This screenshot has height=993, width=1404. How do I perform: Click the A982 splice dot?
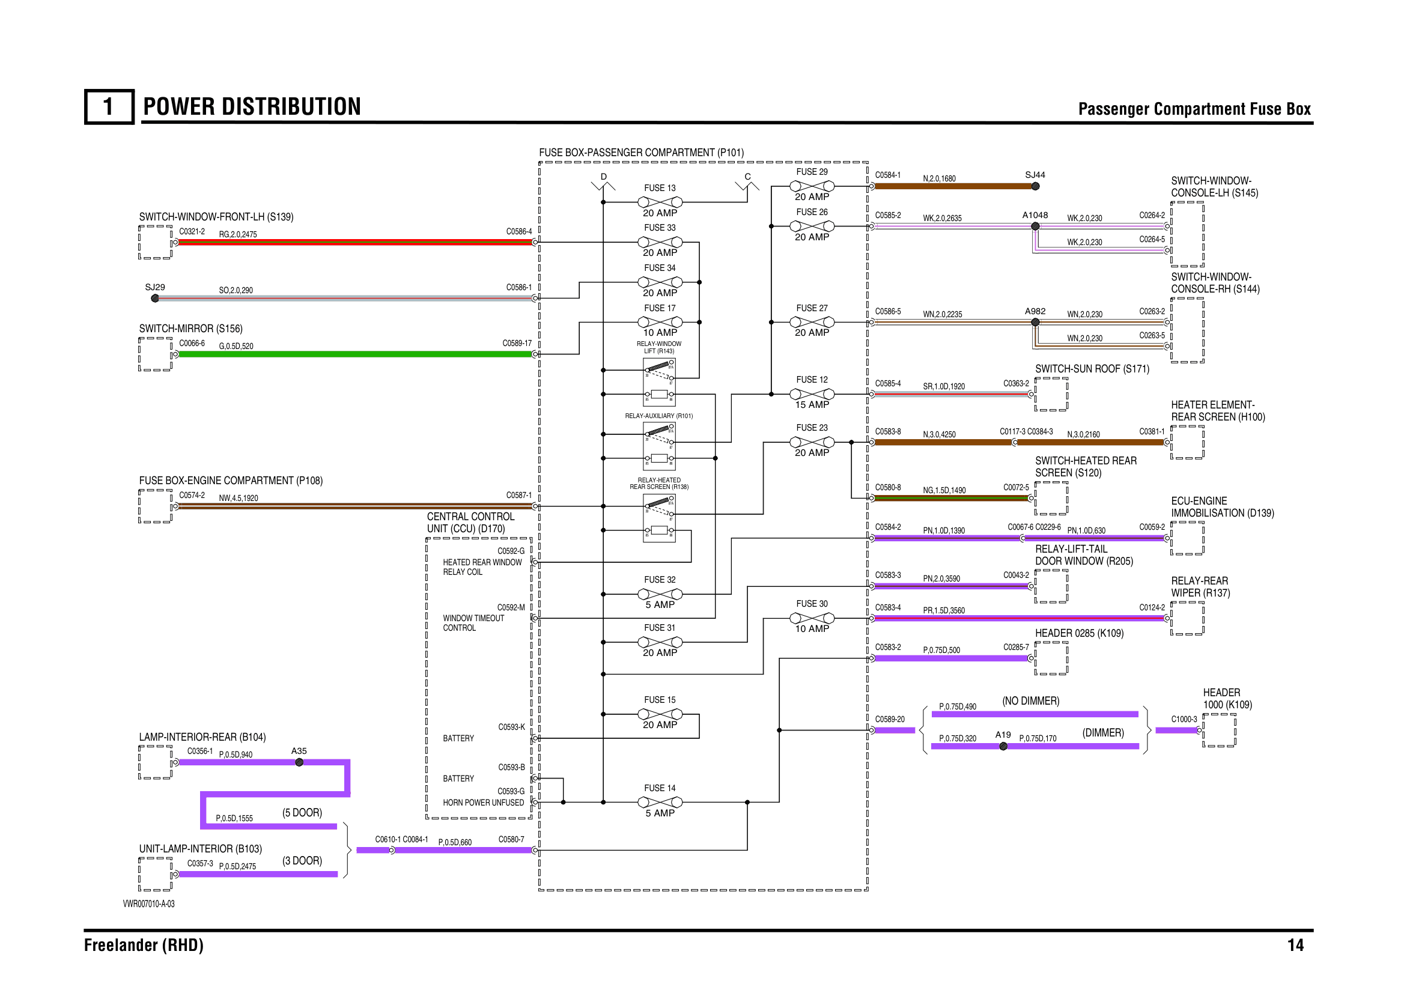point(1035,322)
